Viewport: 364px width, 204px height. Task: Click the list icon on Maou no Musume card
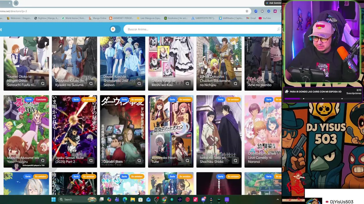pos(43,161)
